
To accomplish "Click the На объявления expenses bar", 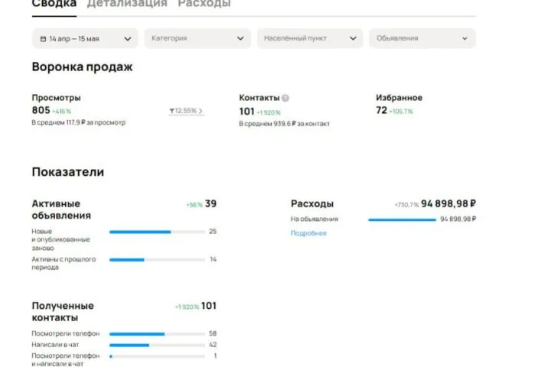I will click(x=402, y=220).
